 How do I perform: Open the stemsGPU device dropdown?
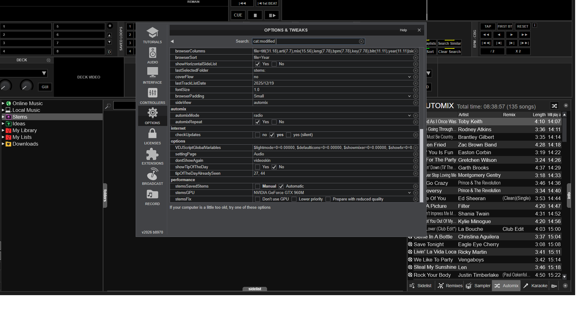pyautogui.click(x=409, y=193)
